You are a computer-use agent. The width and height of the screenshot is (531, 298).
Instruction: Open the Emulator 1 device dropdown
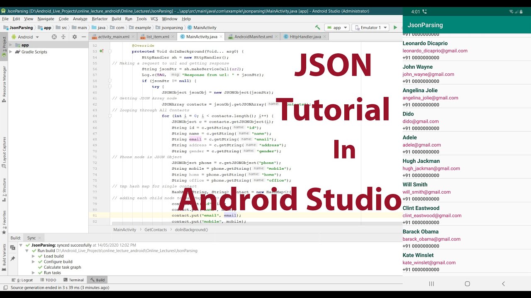point(370,27)
